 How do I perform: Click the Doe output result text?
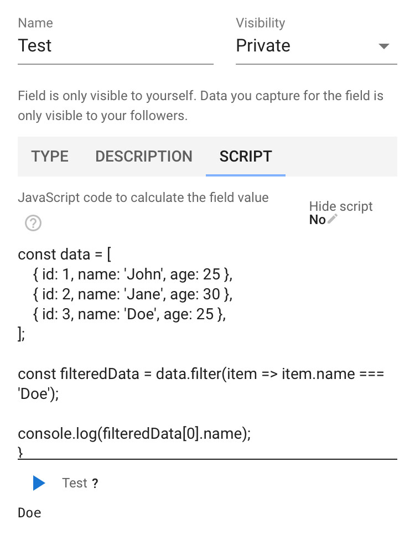[30, 513]
